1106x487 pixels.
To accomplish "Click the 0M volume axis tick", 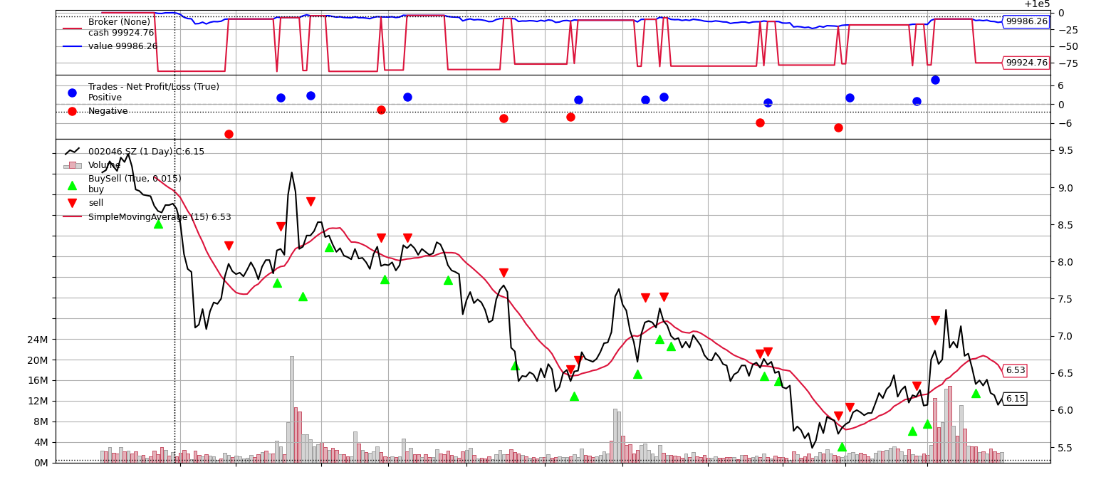I will coord(40,463).
